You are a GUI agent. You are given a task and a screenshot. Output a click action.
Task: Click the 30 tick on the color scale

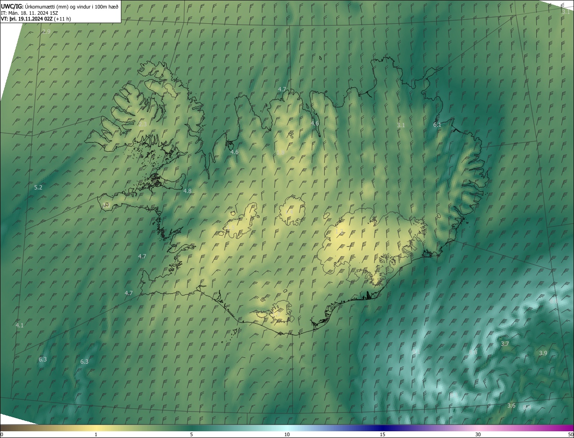click(x=478, y=434)
